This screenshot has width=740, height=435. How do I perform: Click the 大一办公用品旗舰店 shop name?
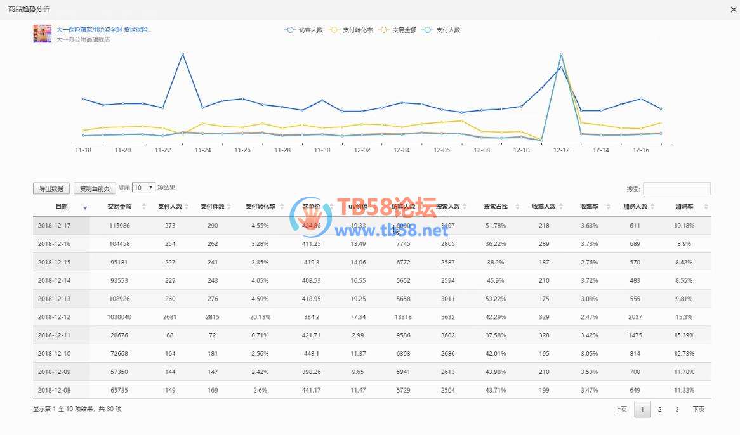(84, 39)
